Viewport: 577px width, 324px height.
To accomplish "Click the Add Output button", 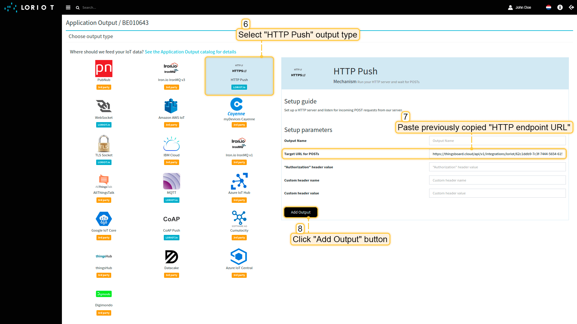I will [x=301, y=212].
